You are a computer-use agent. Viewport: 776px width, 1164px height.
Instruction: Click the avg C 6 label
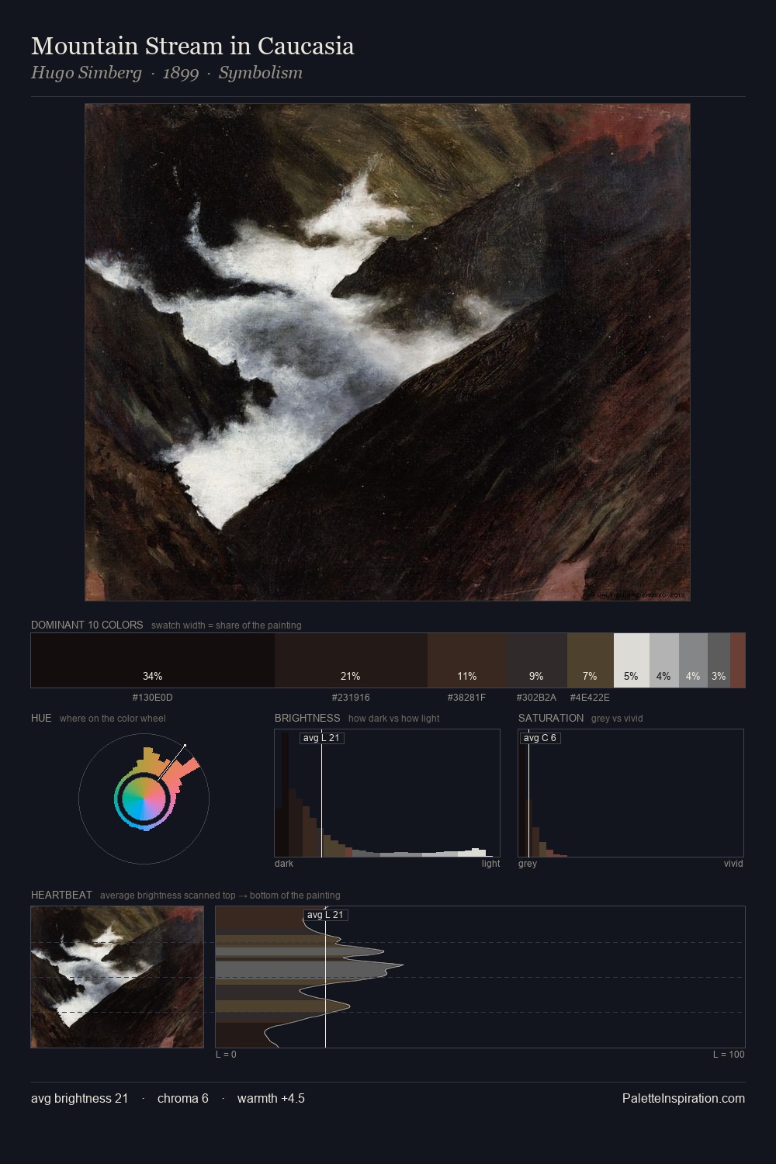[540, 738]
